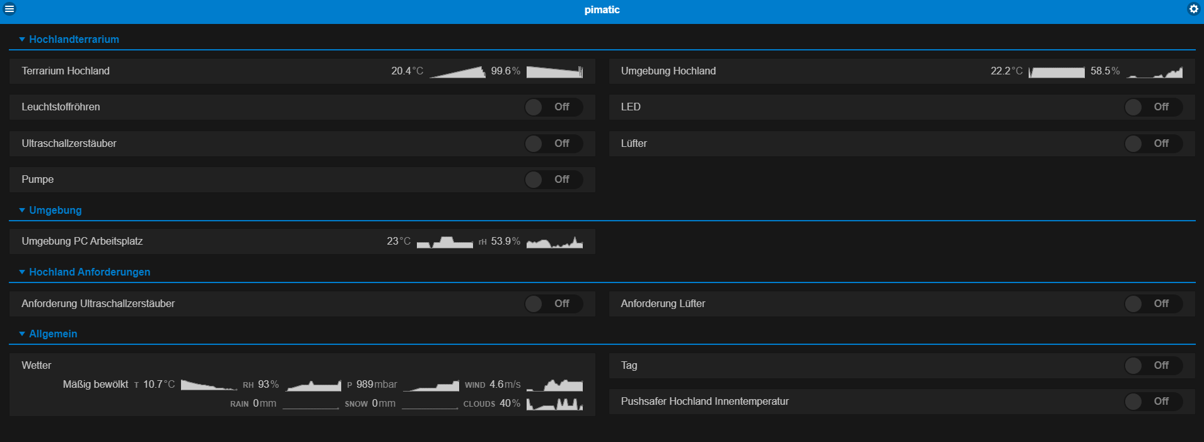Toggle the Ultraschallzerstäuber switch under Hochlandterrarium
Screen dimensions: 1204x442
pos(554,144)
